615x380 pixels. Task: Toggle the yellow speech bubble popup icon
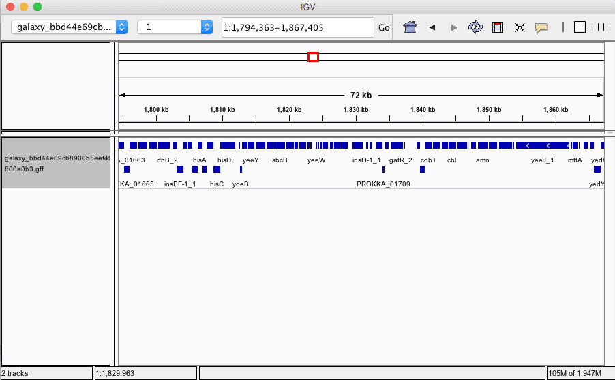point(542,27)
